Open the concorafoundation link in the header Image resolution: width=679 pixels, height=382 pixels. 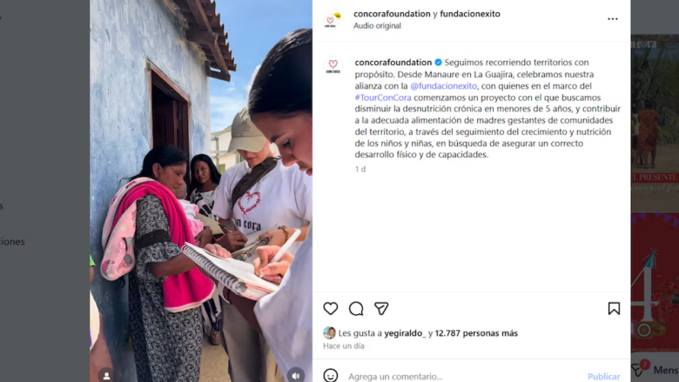tap(392, 14)
